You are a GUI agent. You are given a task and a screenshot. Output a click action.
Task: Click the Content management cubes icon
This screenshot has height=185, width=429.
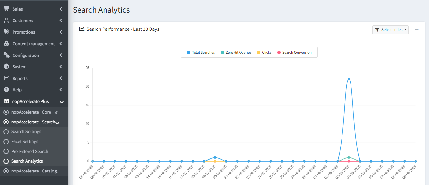6,44
